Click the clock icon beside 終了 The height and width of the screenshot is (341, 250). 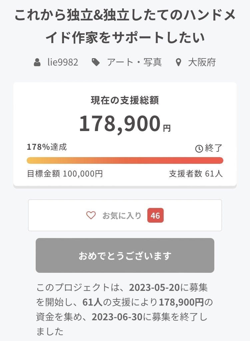[199, 149]
